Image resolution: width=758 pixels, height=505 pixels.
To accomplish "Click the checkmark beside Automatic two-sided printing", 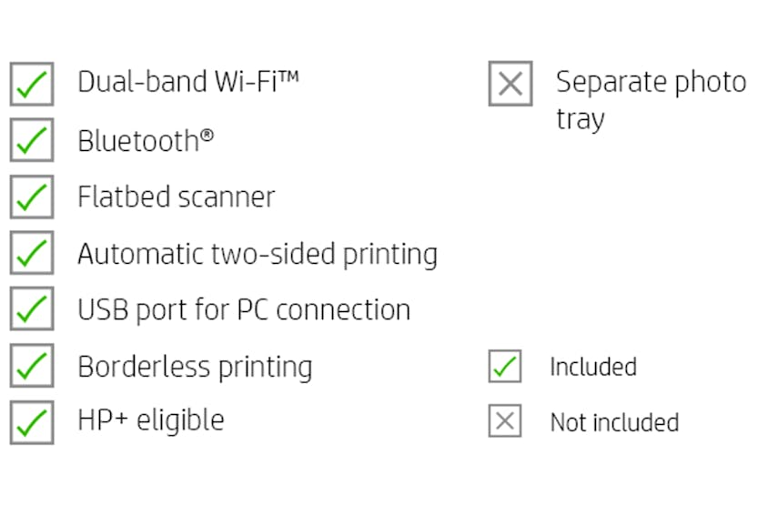I will (32, 253).
